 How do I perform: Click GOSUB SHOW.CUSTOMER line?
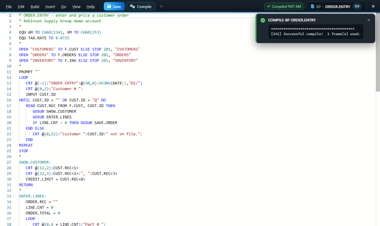point(54,112)
